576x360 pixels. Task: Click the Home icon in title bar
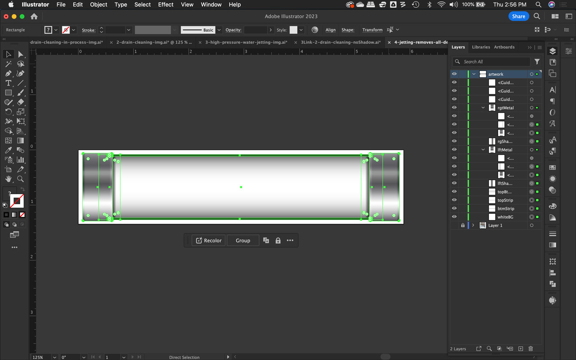(34, 16)
